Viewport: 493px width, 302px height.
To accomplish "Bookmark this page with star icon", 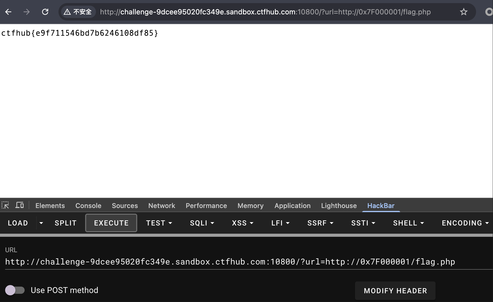I will (x=464, y=12).
